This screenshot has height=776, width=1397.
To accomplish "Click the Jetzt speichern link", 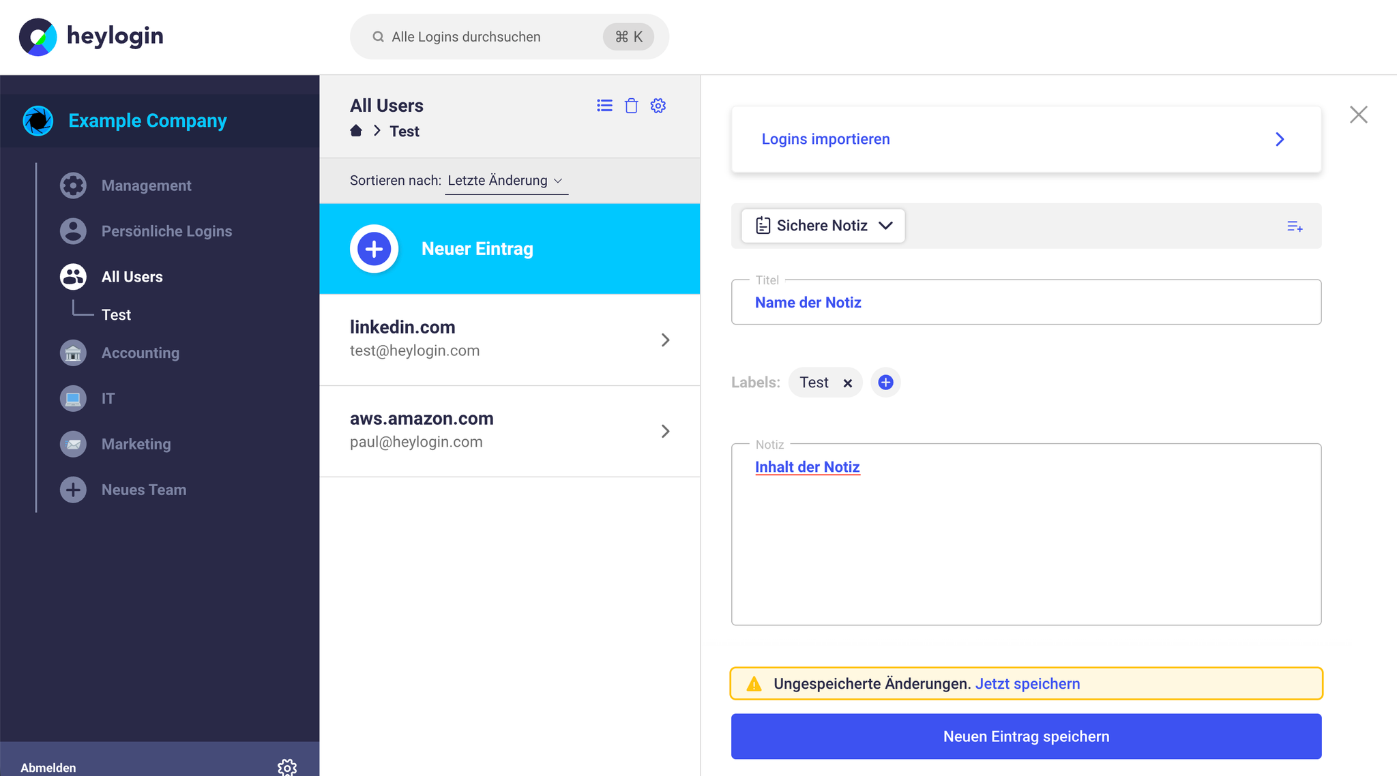I will [1027, 684].
